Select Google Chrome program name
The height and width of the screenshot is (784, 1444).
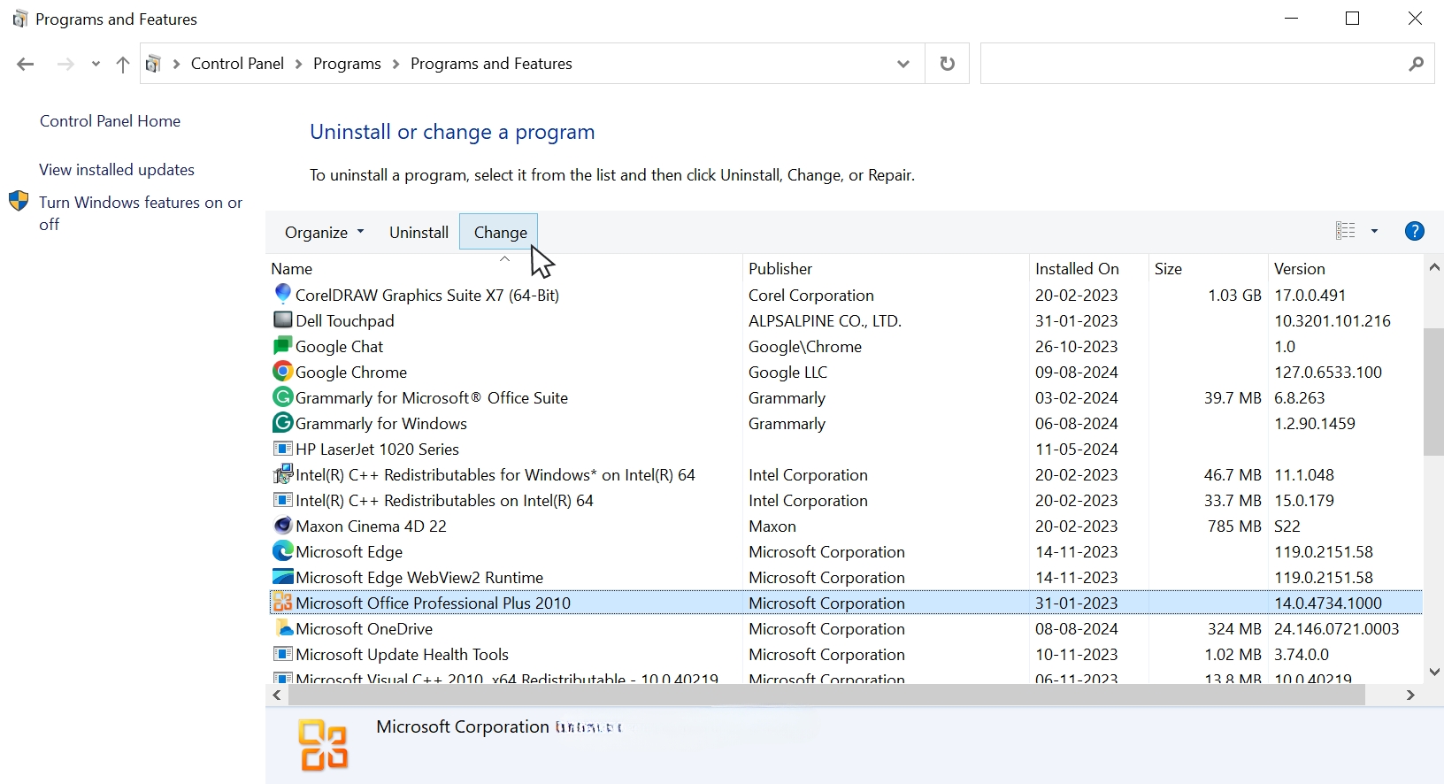tap(351, 372)
